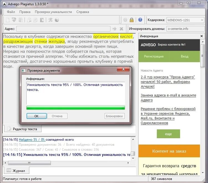This screenshot has height=183, width=208.
Task: Click log line Символов: 367 / Слов: 43
Action: (x=51, y=150)
